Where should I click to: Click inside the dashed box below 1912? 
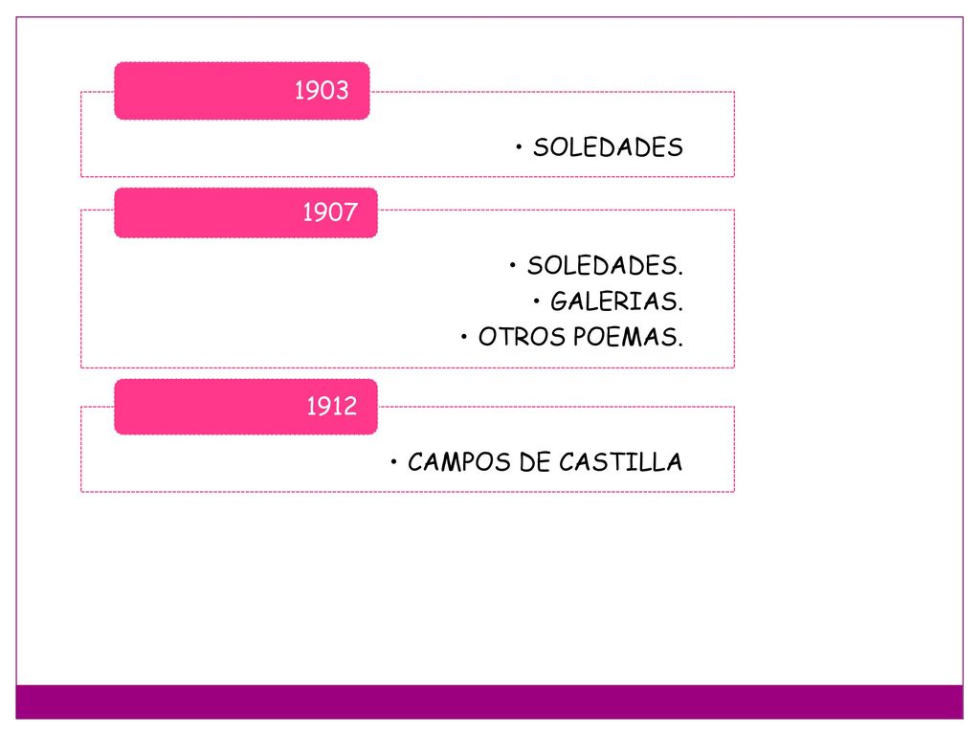coord(250,462)
